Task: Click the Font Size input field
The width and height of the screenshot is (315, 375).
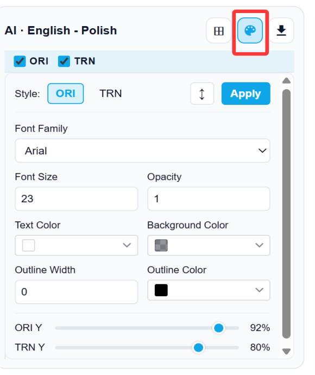Action: (76, 199)
